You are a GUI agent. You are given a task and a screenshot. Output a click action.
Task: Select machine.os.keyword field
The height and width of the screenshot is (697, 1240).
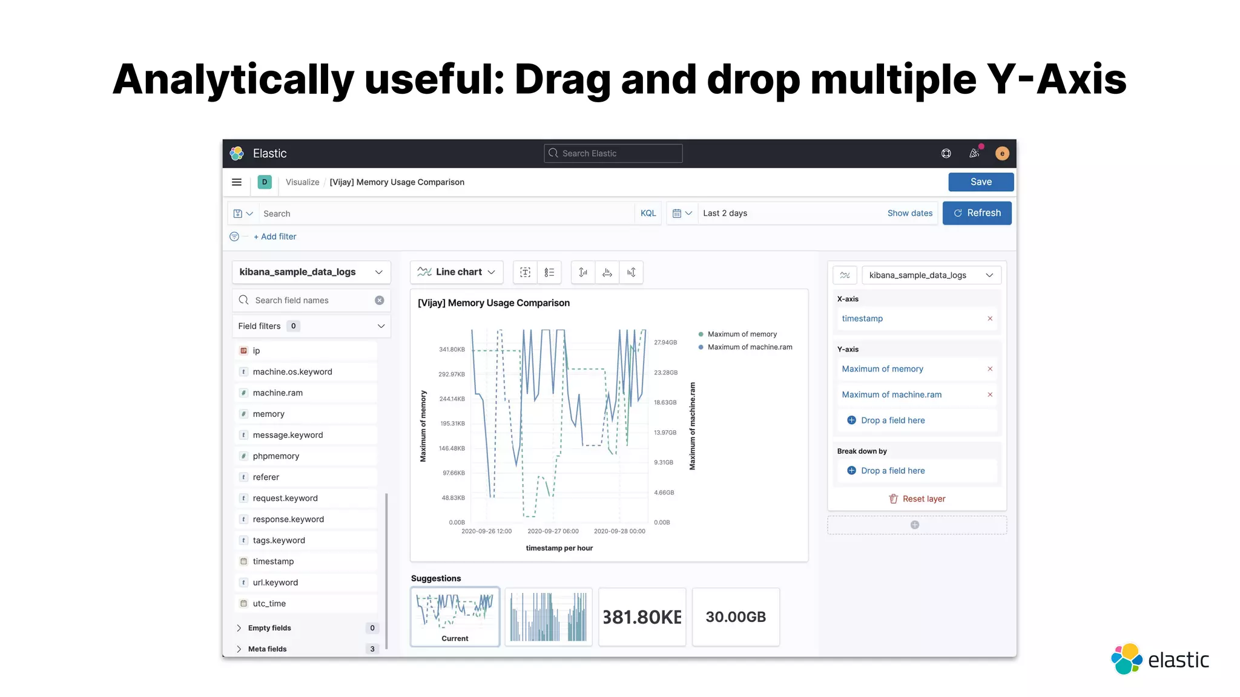tap(306, 372)
